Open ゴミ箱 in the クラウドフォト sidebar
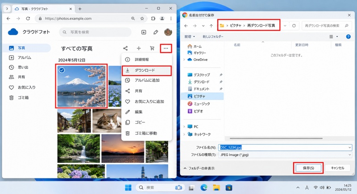This screenshot has width=357, height=194. tap(27, 98)
